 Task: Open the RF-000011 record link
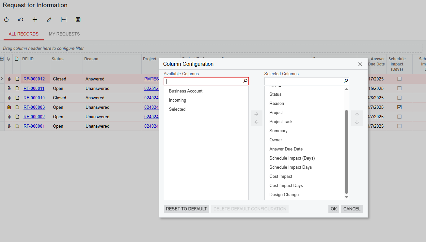[34, 88]
